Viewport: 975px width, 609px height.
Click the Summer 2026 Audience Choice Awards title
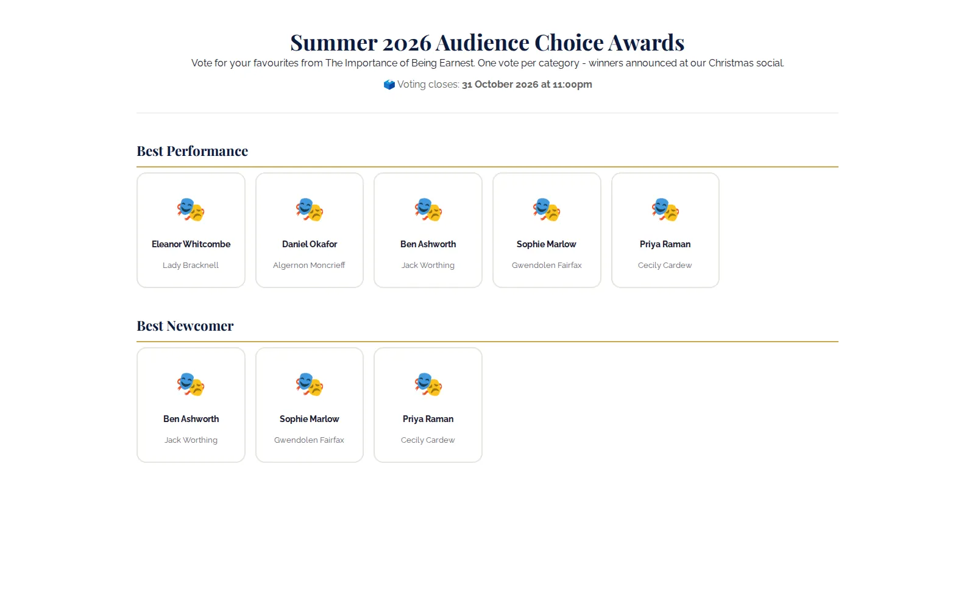point(487,43)
